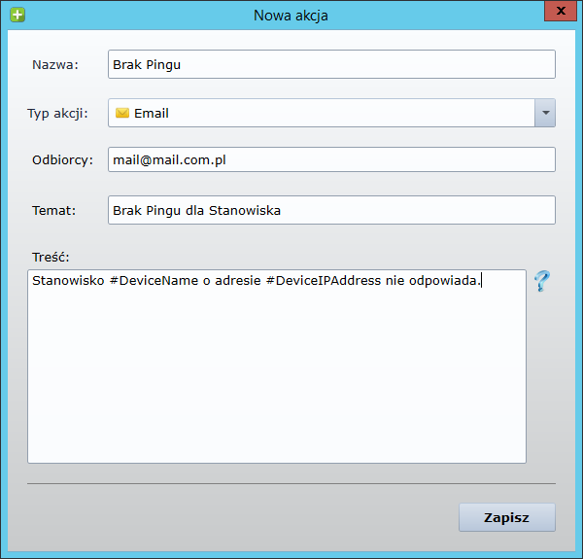Place cursor on word odpowiada in message

pos(443,282)
